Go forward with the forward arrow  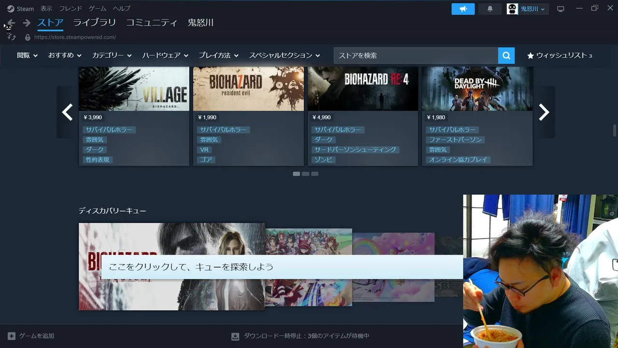pyautogui.click(x=27, y=23)
